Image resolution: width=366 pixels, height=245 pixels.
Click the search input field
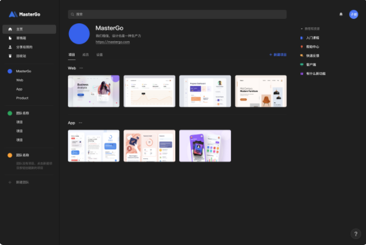click(x=177, y=14)
